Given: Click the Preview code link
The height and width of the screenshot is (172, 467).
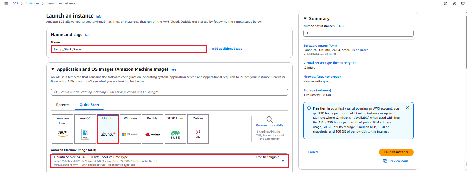Looking at the screenshot, I should pos(398,161).
